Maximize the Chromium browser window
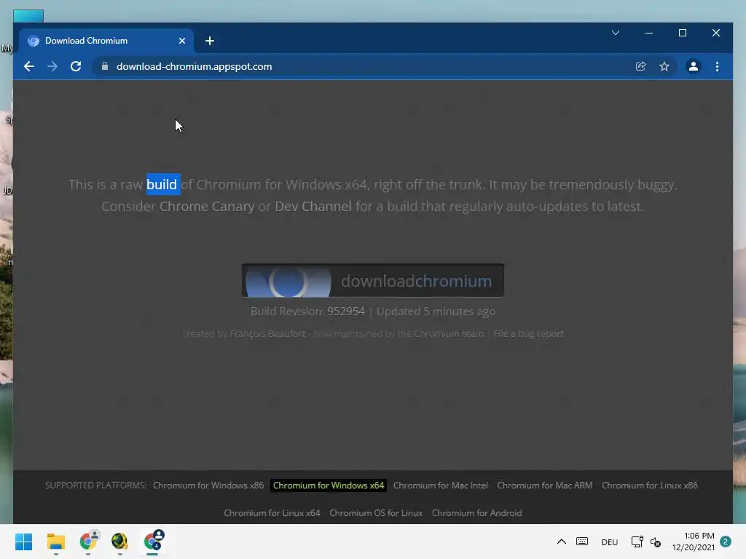 click(x=682, y=33)
